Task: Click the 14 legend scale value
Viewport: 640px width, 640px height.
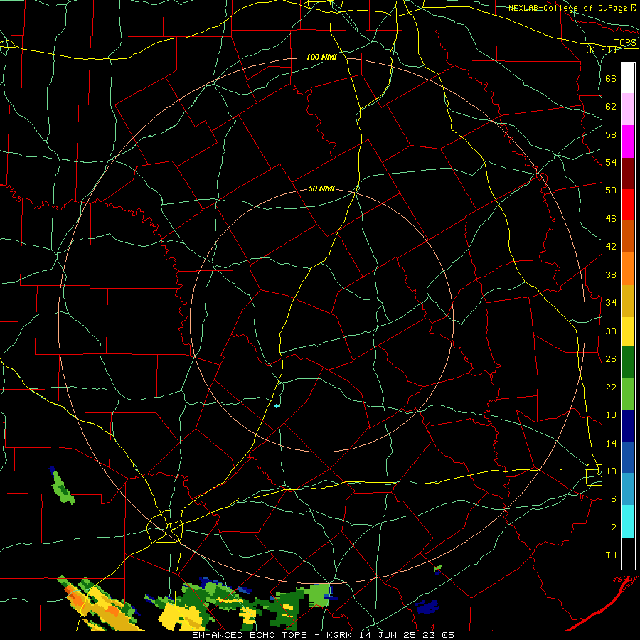Action: pos(611,443)
